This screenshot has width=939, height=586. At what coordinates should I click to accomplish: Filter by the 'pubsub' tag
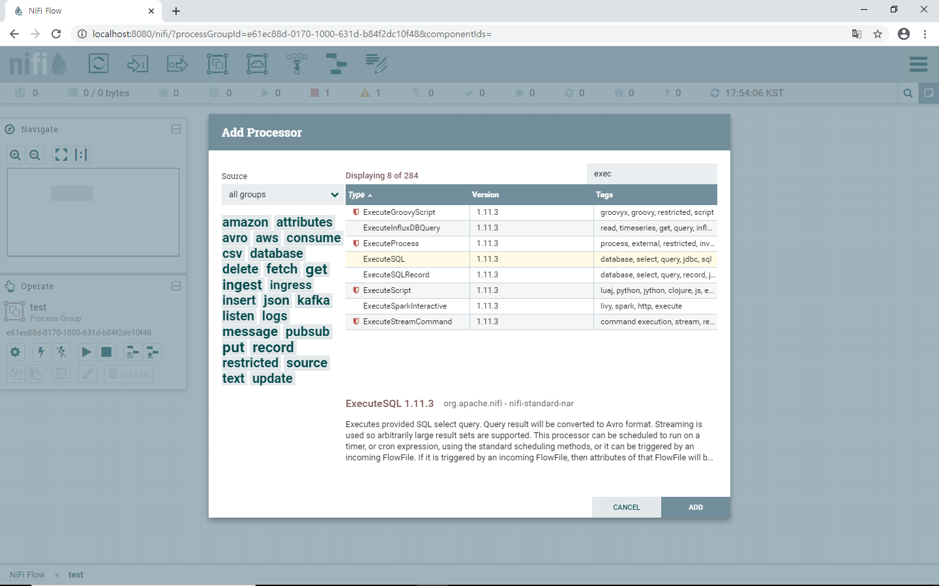(308, 331)
